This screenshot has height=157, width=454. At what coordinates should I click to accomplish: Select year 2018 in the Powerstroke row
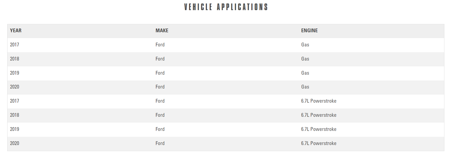[x=14, y=115]
